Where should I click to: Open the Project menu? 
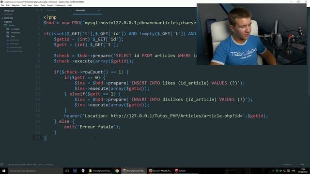click(x=50, y=5)
